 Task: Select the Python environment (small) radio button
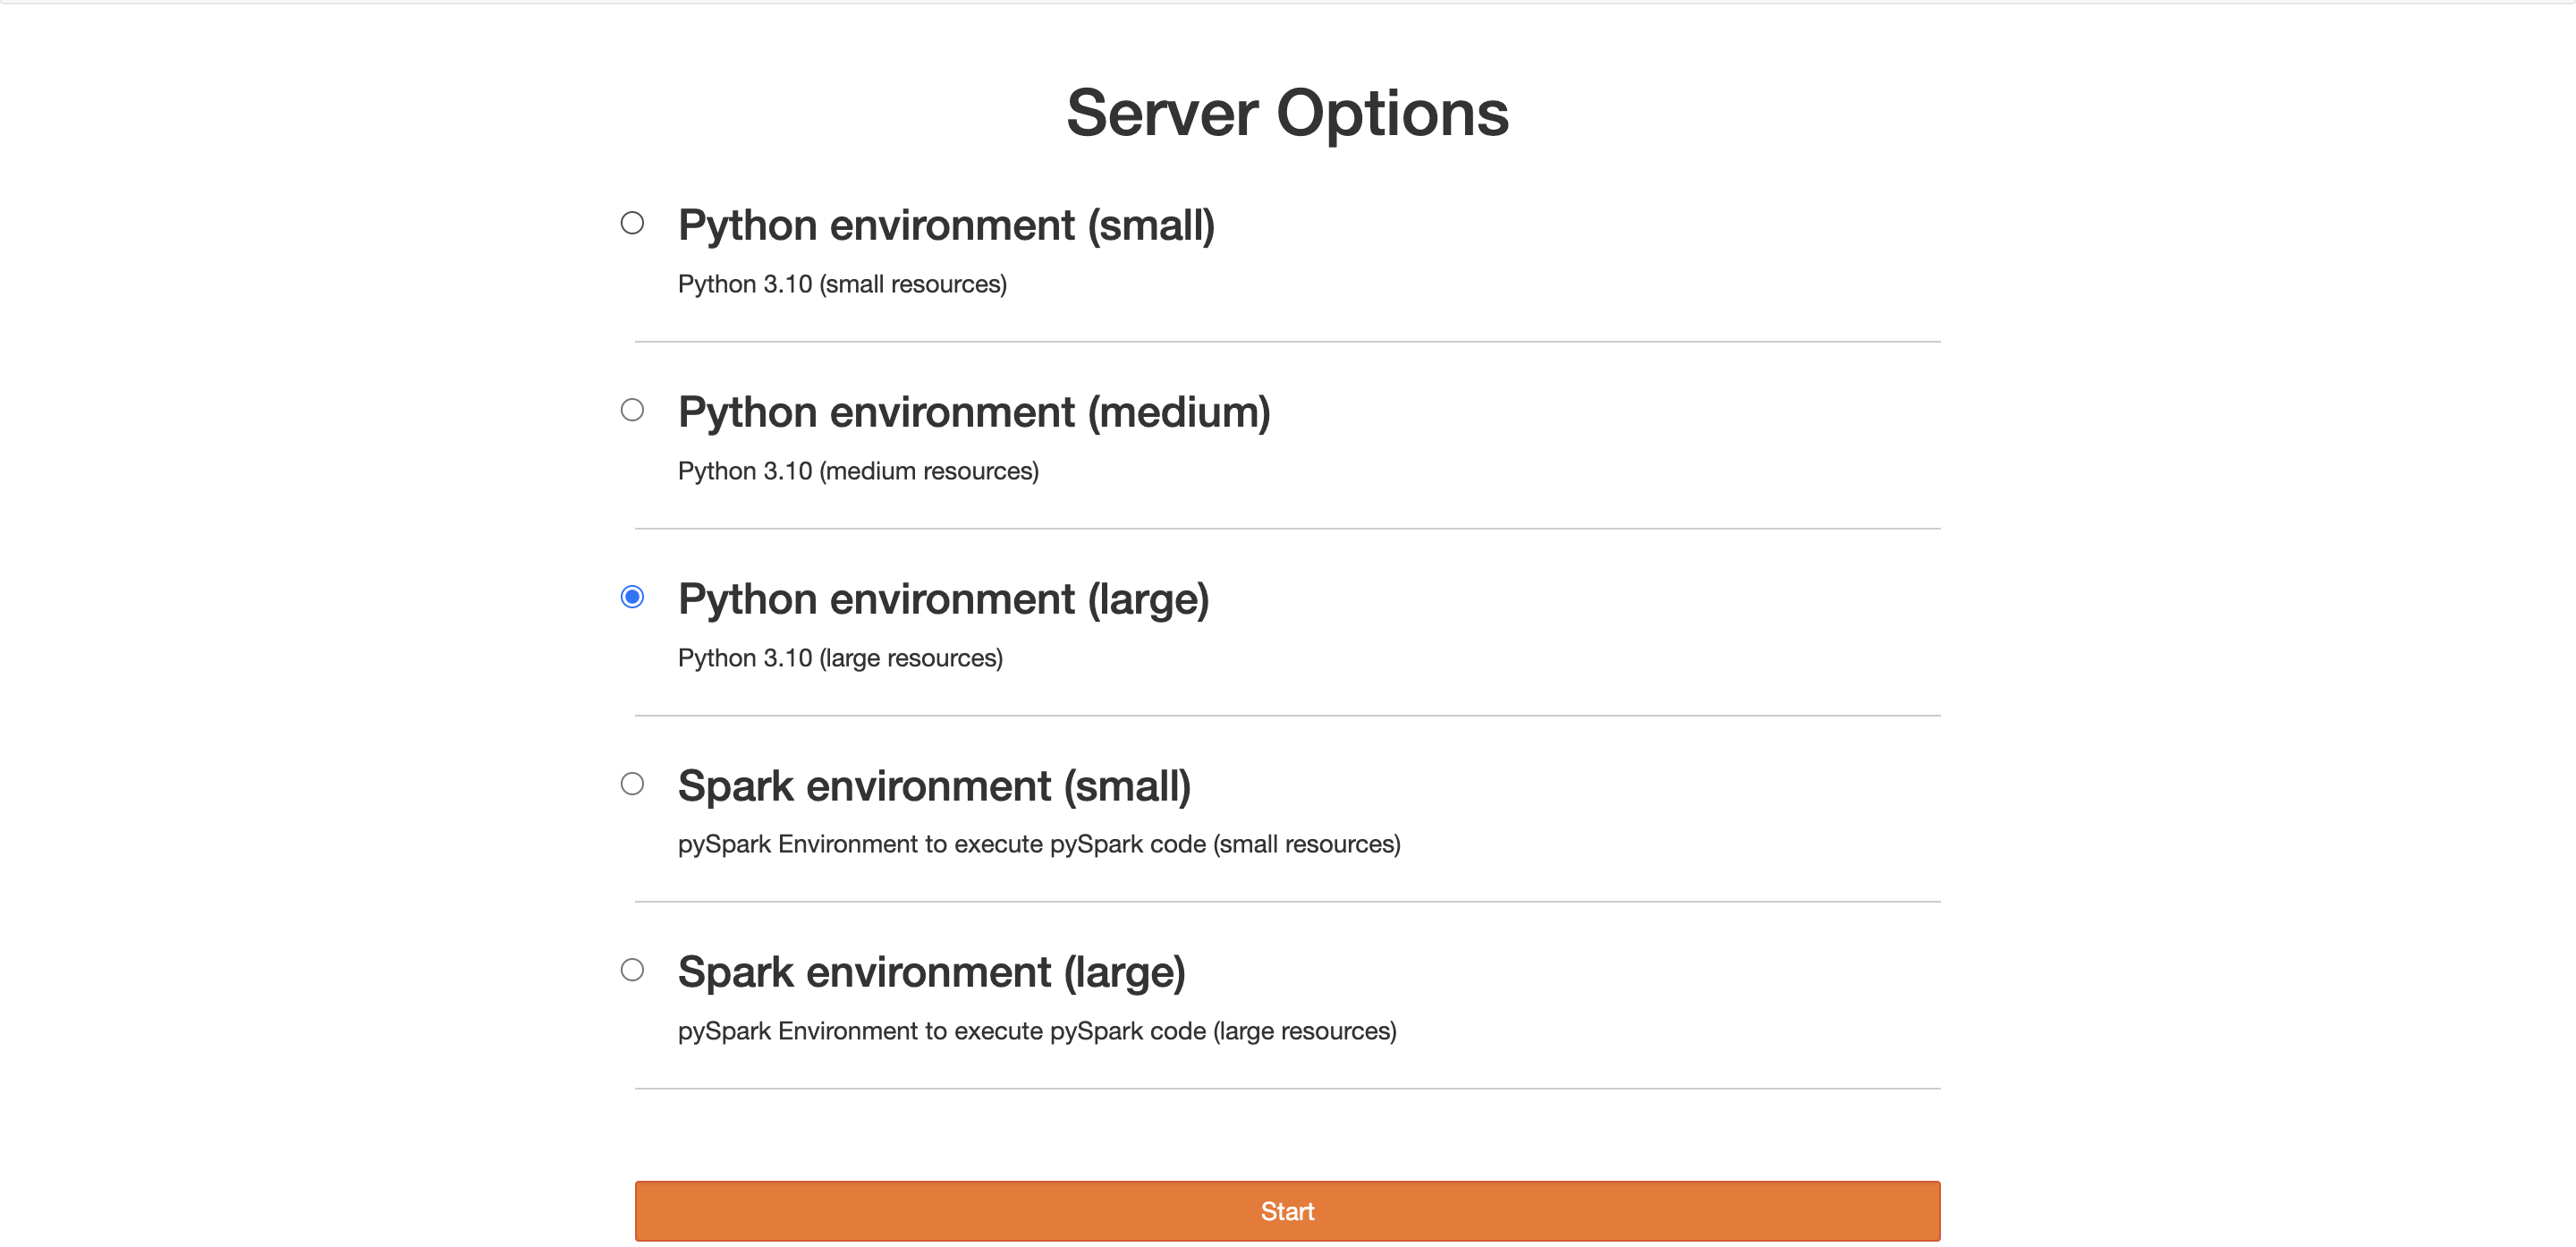pyautogui.click(x=632, y=223)
